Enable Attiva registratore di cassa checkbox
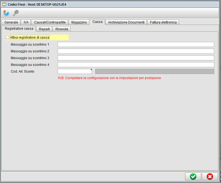The width and height of the screenshot is (221, 183). [x=7, y=38]
